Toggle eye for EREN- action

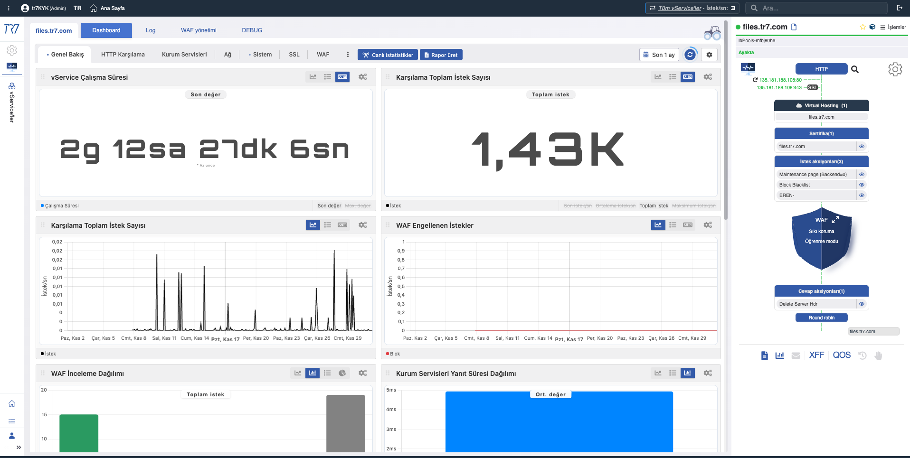(x=862, y=195)
